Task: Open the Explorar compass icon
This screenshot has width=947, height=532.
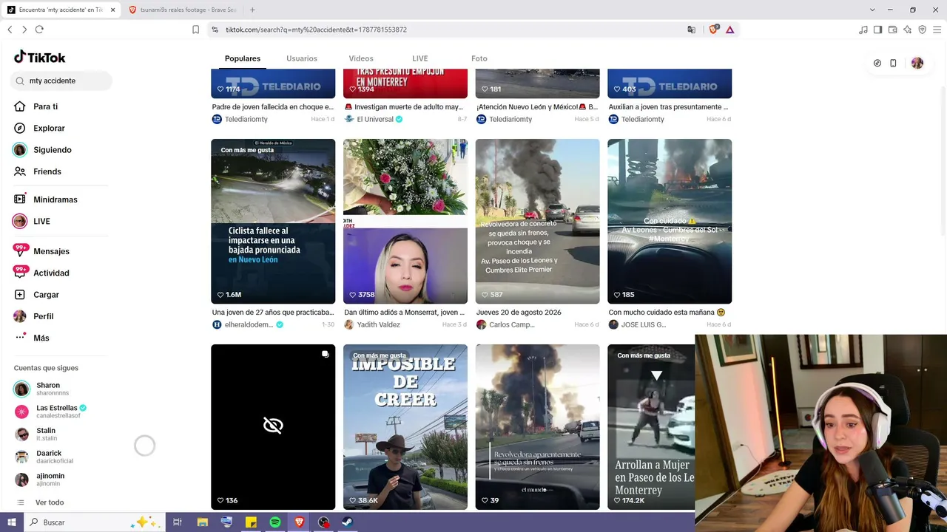Action: [19, 128]
